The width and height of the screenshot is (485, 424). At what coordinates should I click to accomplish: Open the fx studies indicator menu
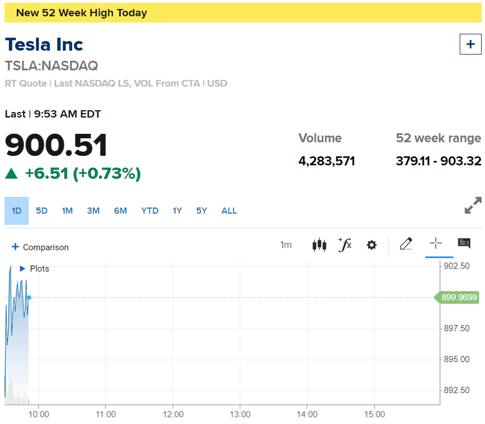point(345,245)
